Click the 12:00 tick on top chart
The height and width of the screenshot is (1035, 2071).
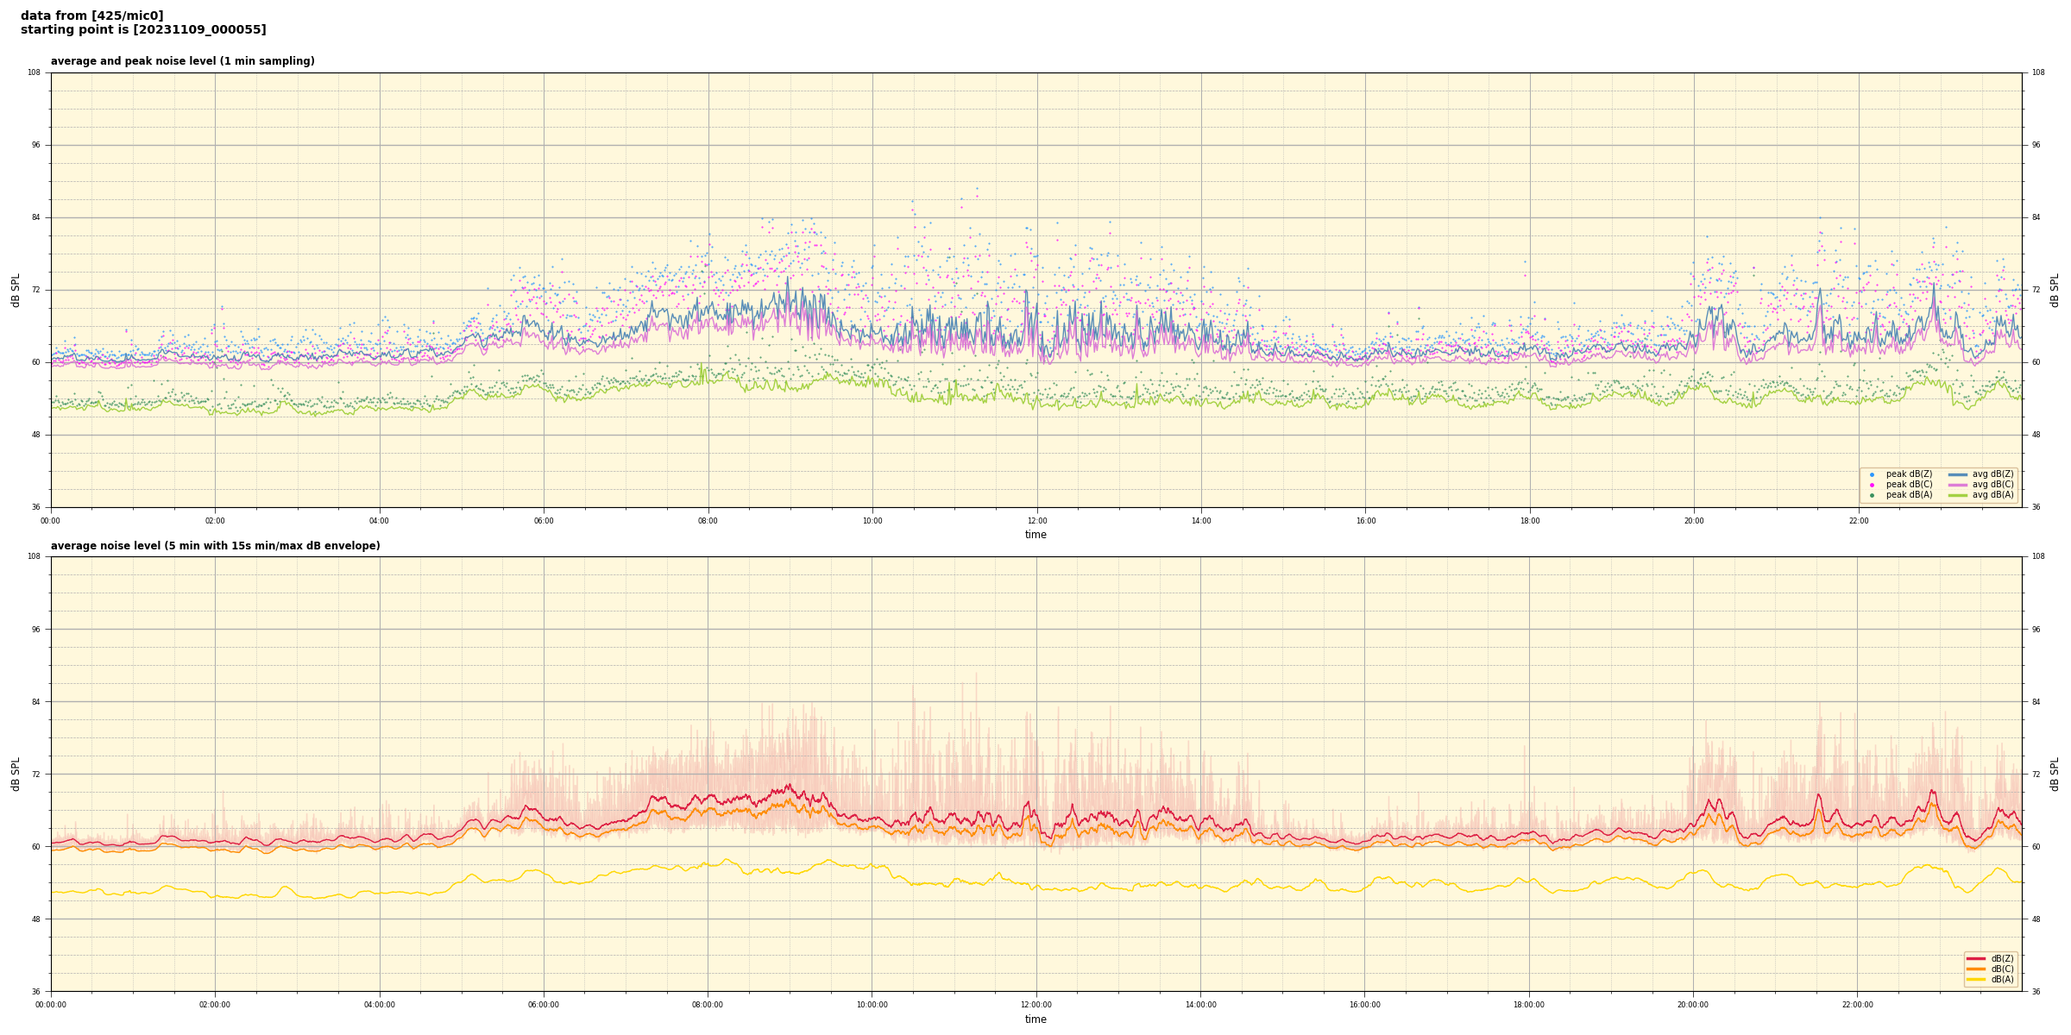(1036, 521)
